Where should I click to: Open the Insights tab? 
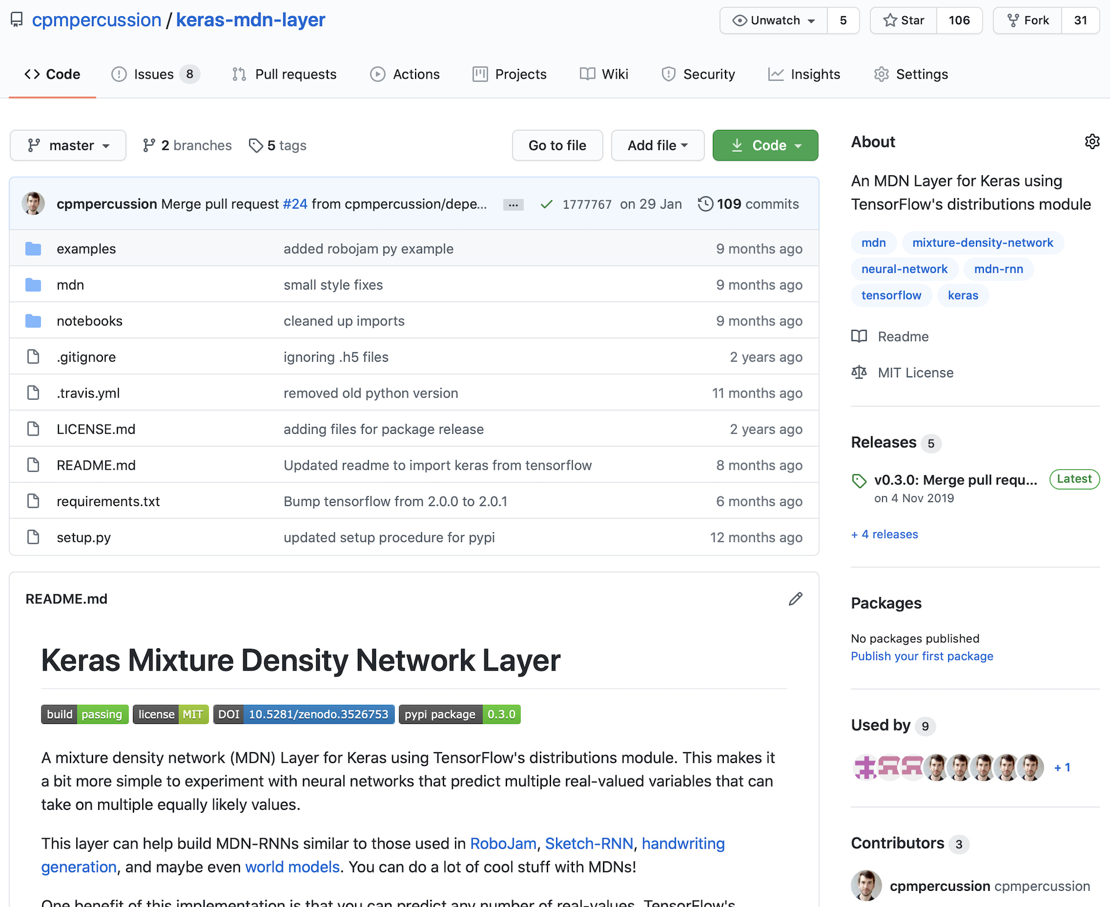(804, 75)
